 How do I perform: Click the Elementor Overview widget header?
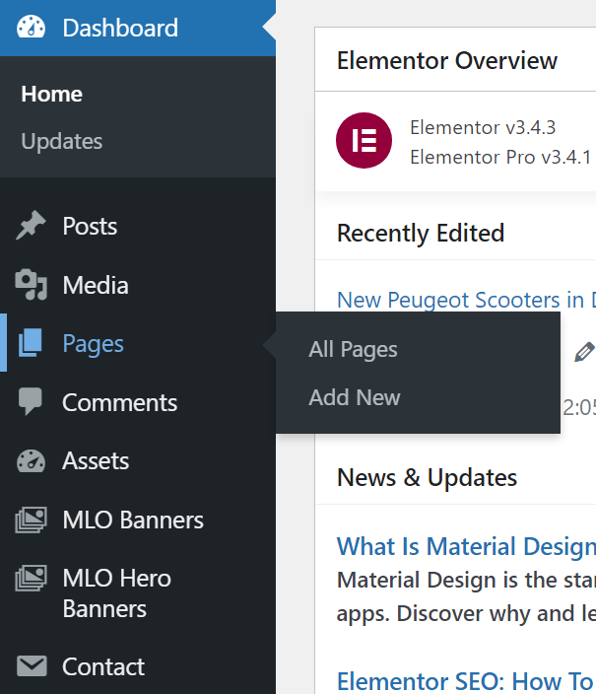click(x=447, y=60)
